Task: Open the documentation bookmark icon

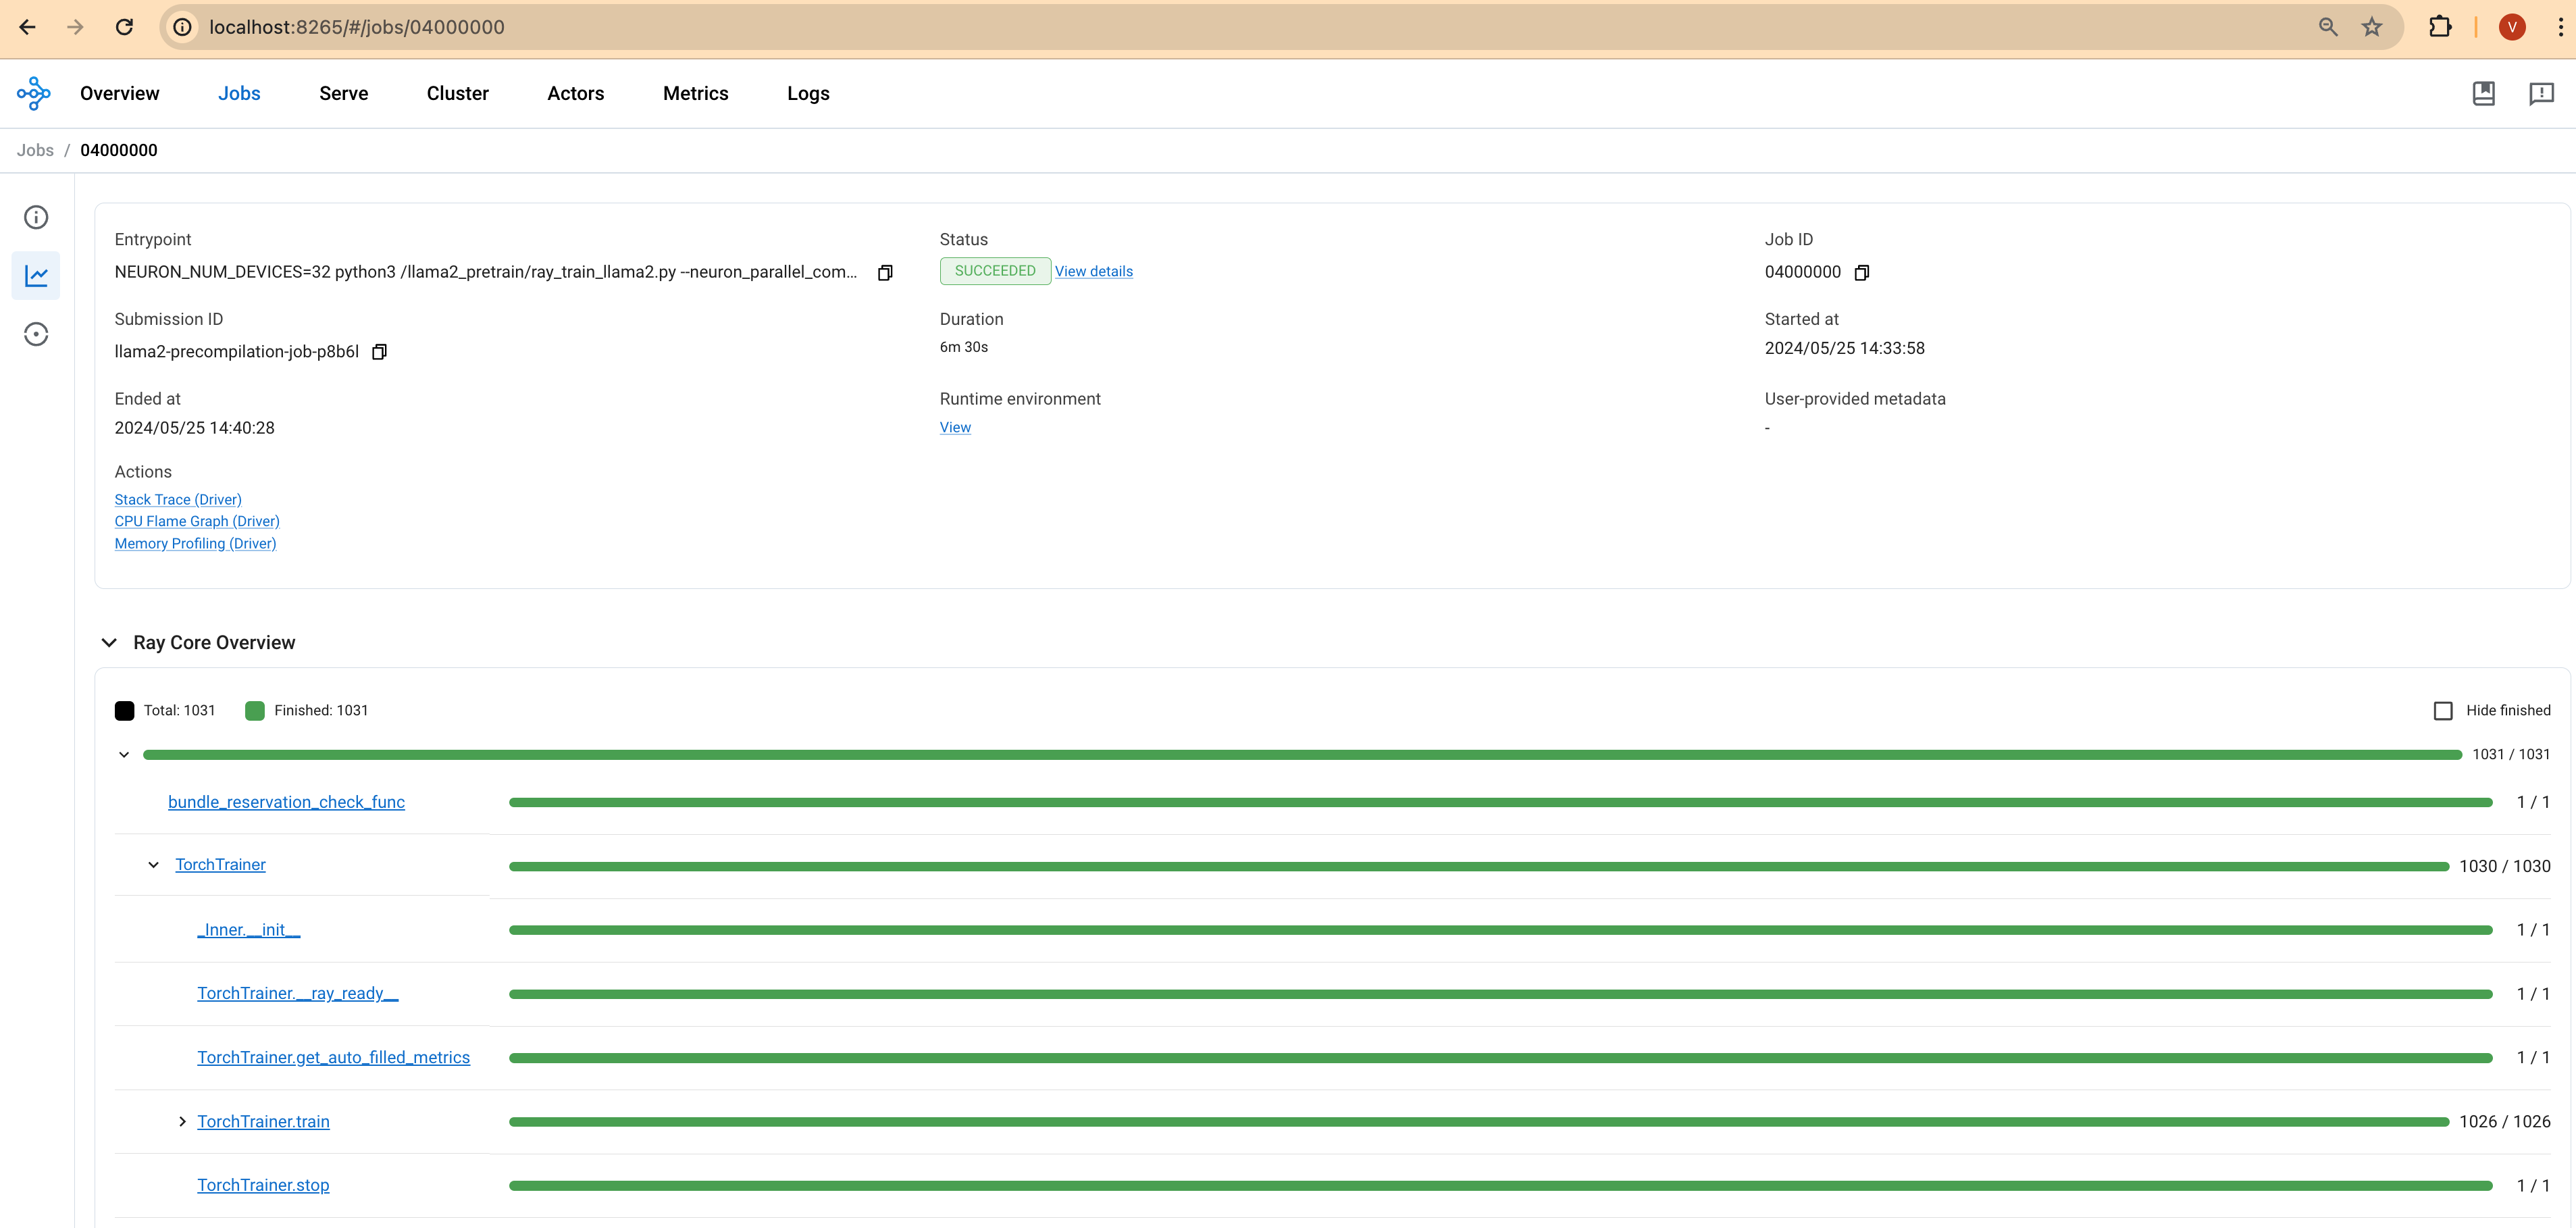Action: pyautogui.click(x=2483, y=93)
